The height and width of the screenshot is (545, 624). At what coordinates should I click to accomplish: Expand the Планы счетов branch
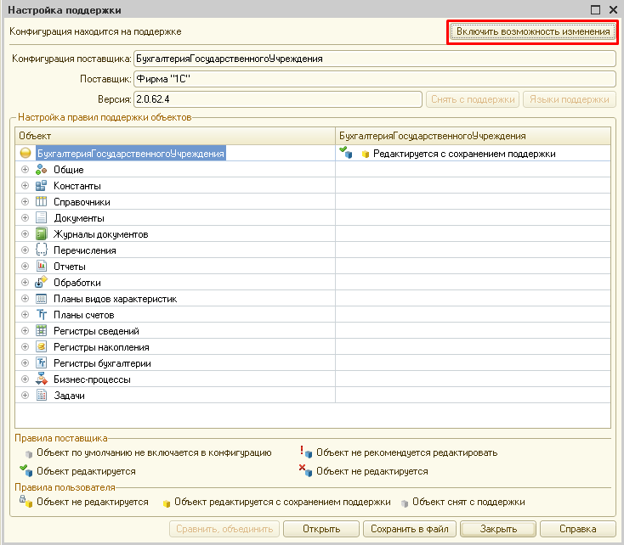(x=25, y=315)
